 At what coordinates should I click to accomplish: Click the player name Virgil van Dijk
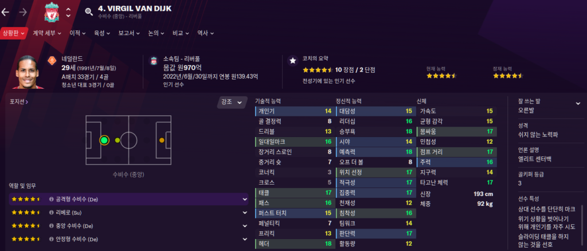tap(135, 8)
